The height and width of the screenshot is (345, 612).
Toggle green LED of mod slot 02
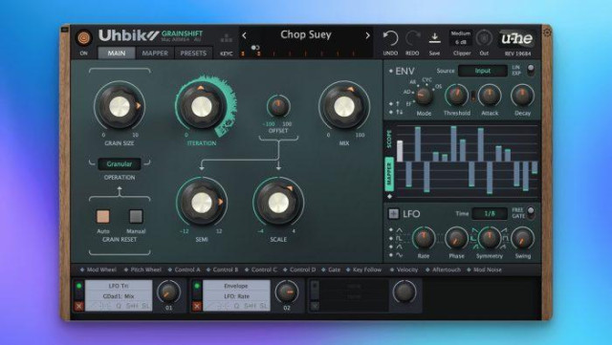click(197, 286)
